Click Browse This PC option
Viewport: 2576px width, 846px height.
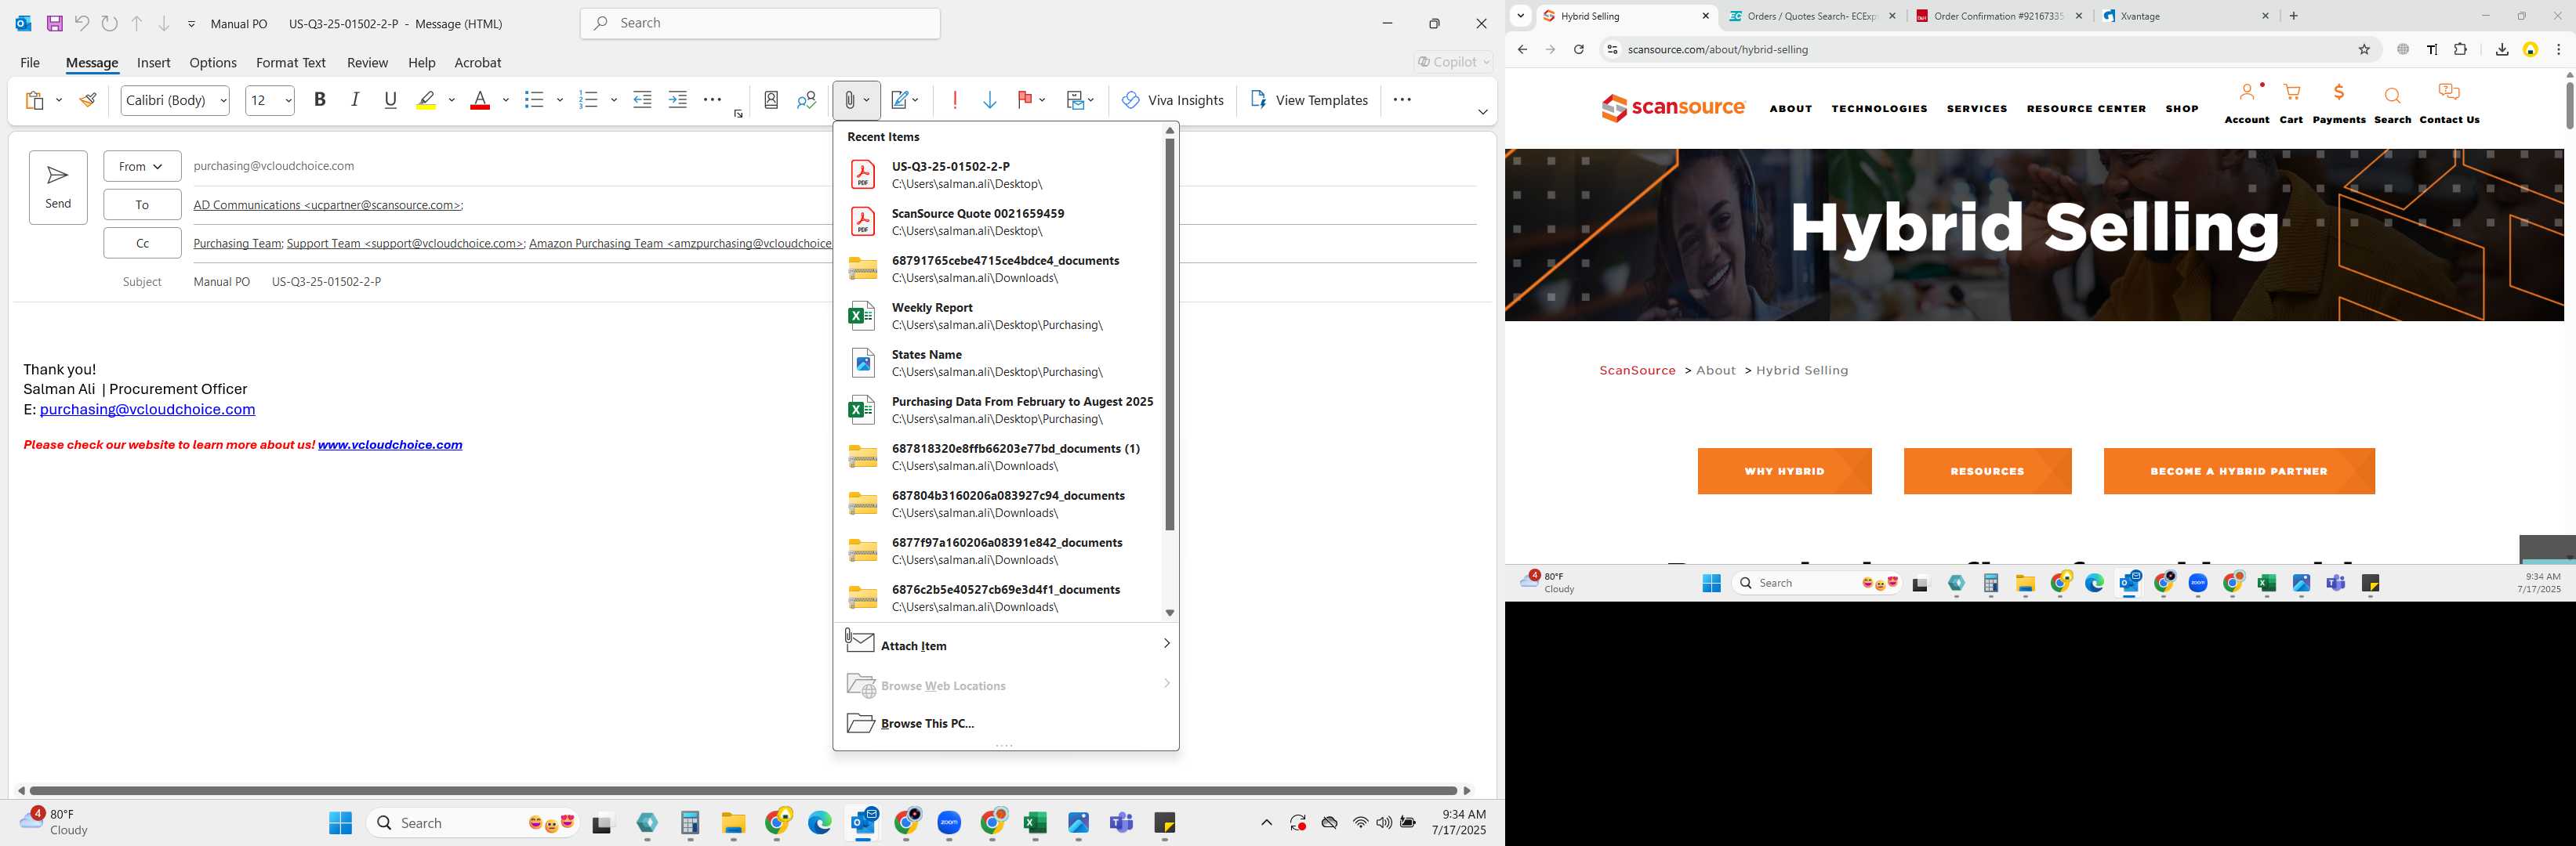tap(1005, 723)
